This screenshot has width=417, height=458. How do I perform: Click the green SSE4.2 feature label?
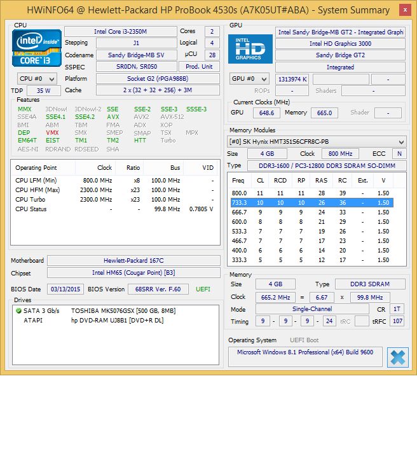(85, 117)
